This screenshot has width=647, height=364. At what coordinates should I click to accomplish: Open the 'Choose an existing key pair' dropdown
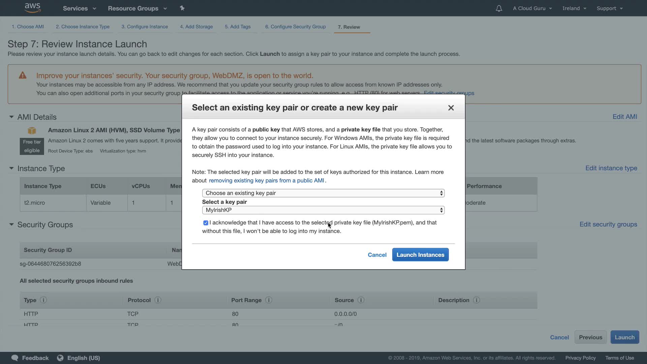click(323, 193)
